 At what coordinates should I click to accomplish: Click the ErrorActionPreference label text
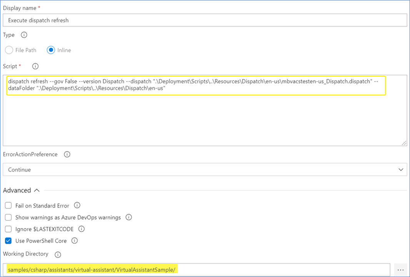tap(30, 154)
